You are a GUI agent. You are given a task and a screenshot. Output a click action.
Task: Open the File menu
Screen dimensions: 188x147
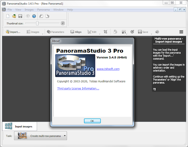click(x=10, y=10)
